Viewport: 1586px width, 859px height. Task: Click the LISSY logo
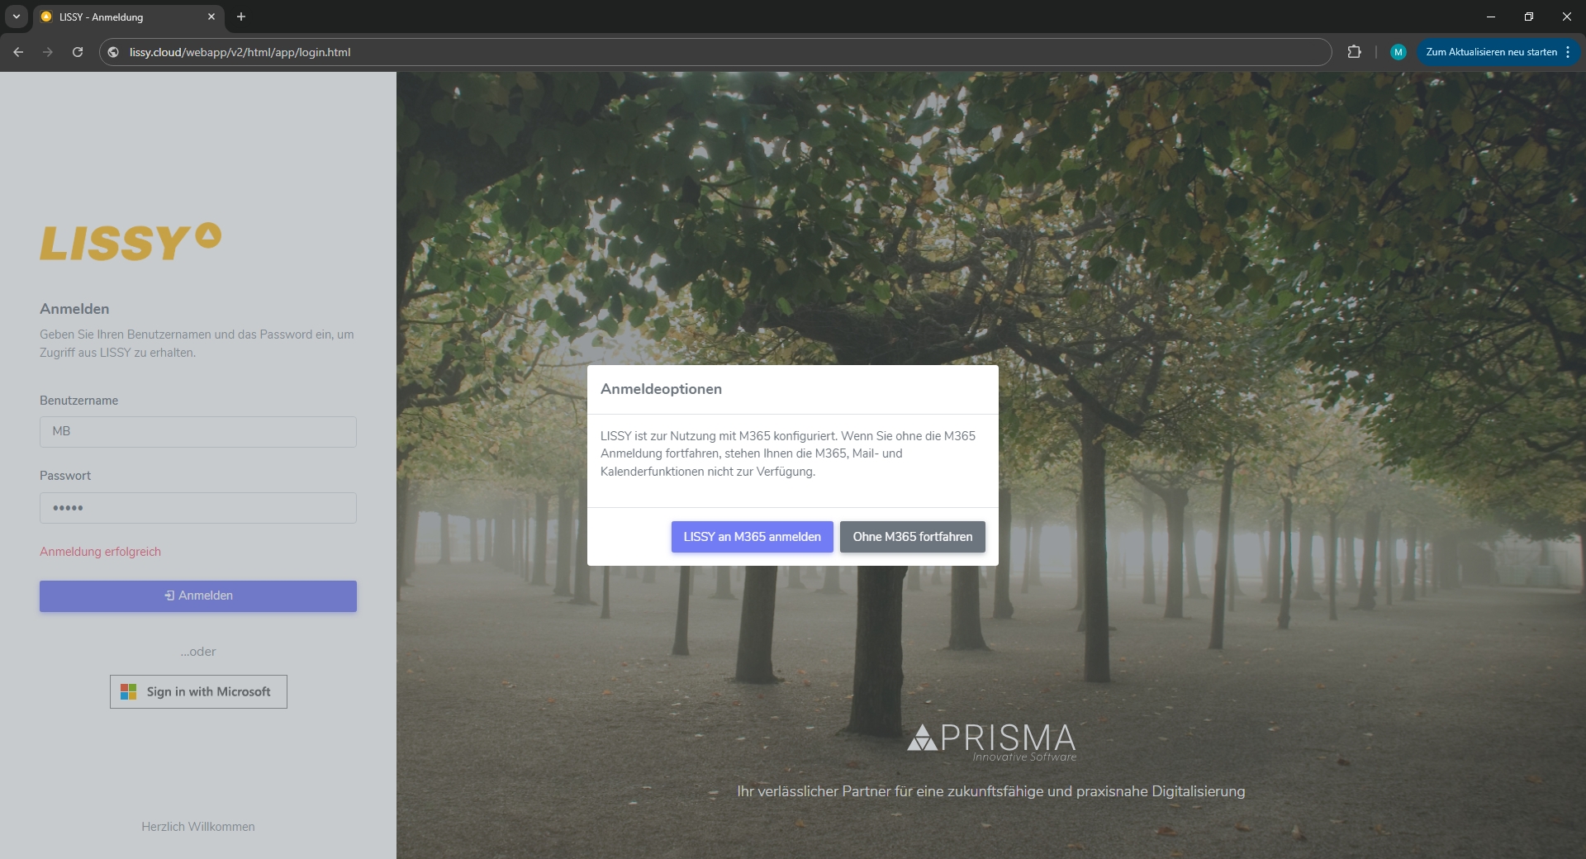pos(131,242)
